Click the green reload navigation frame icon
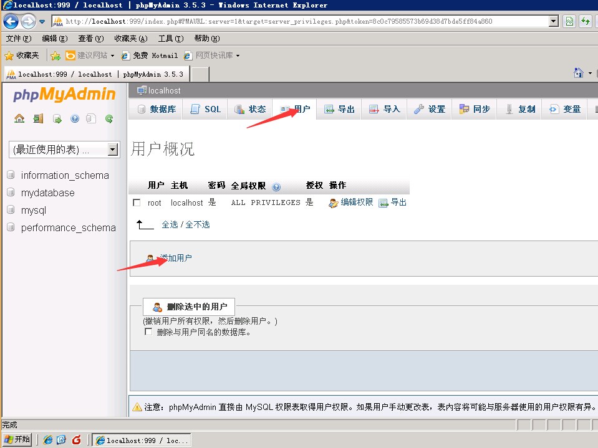The height and width of the screenshot is (448, 598). [x=109, y=119]
